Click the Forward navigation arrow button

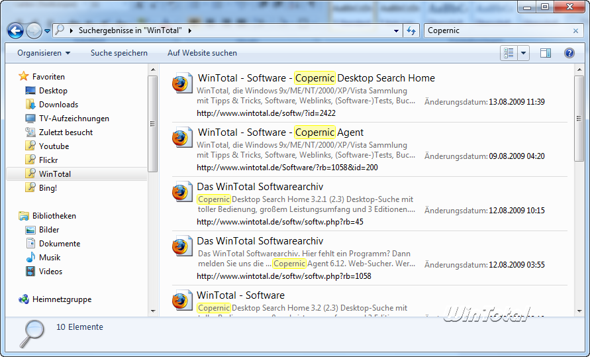[x=34, y=30]
